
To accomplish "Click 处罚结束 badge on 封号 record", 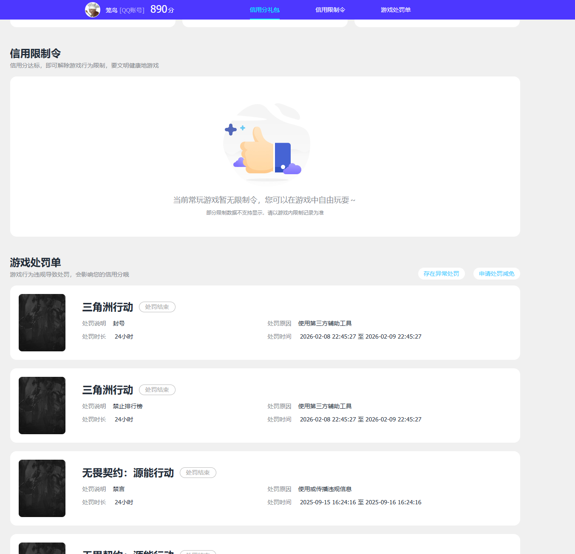I will point(157,307).
